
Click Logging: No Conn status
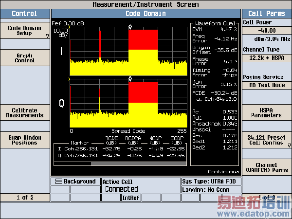coord(211,190)
